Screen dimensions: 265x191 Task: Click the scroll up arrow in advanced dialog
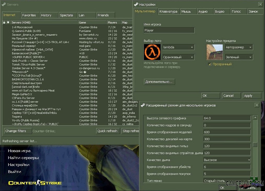pyautogui.click(x=255, y=117)
